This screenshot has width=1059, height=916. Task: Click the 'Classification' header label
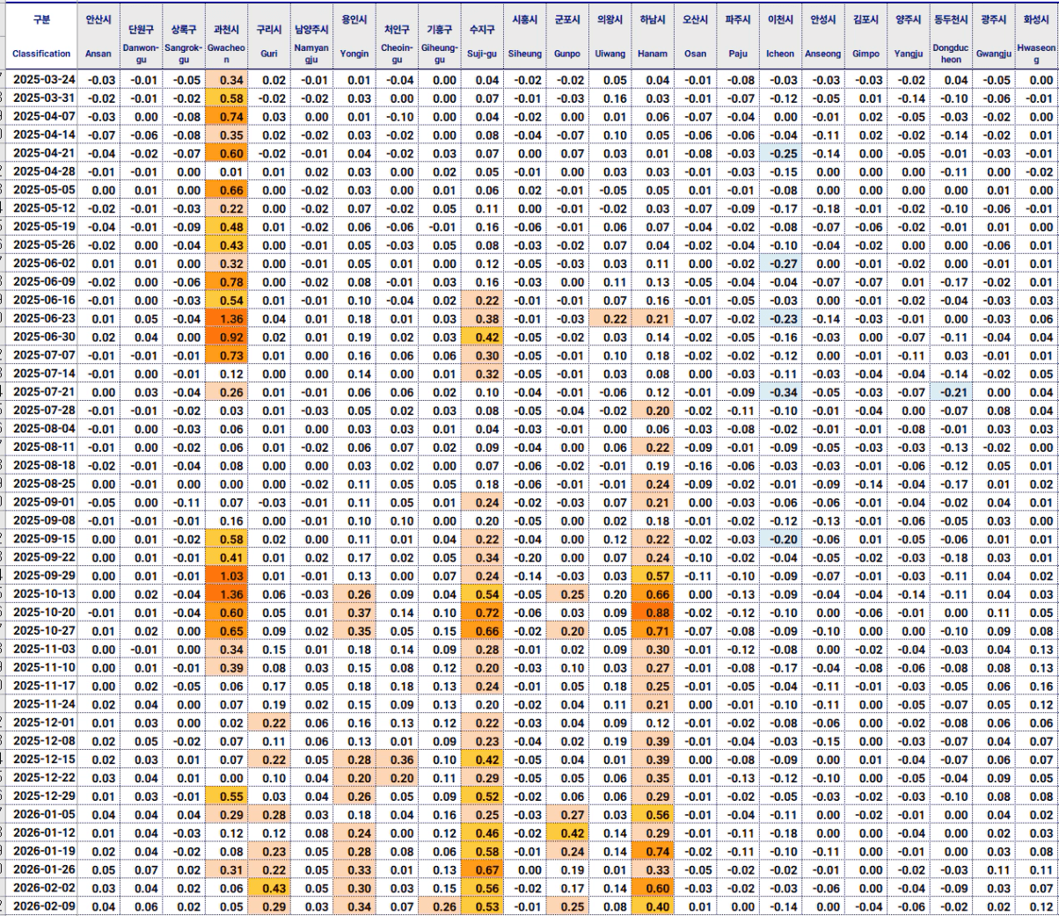(x=41, y=54)
